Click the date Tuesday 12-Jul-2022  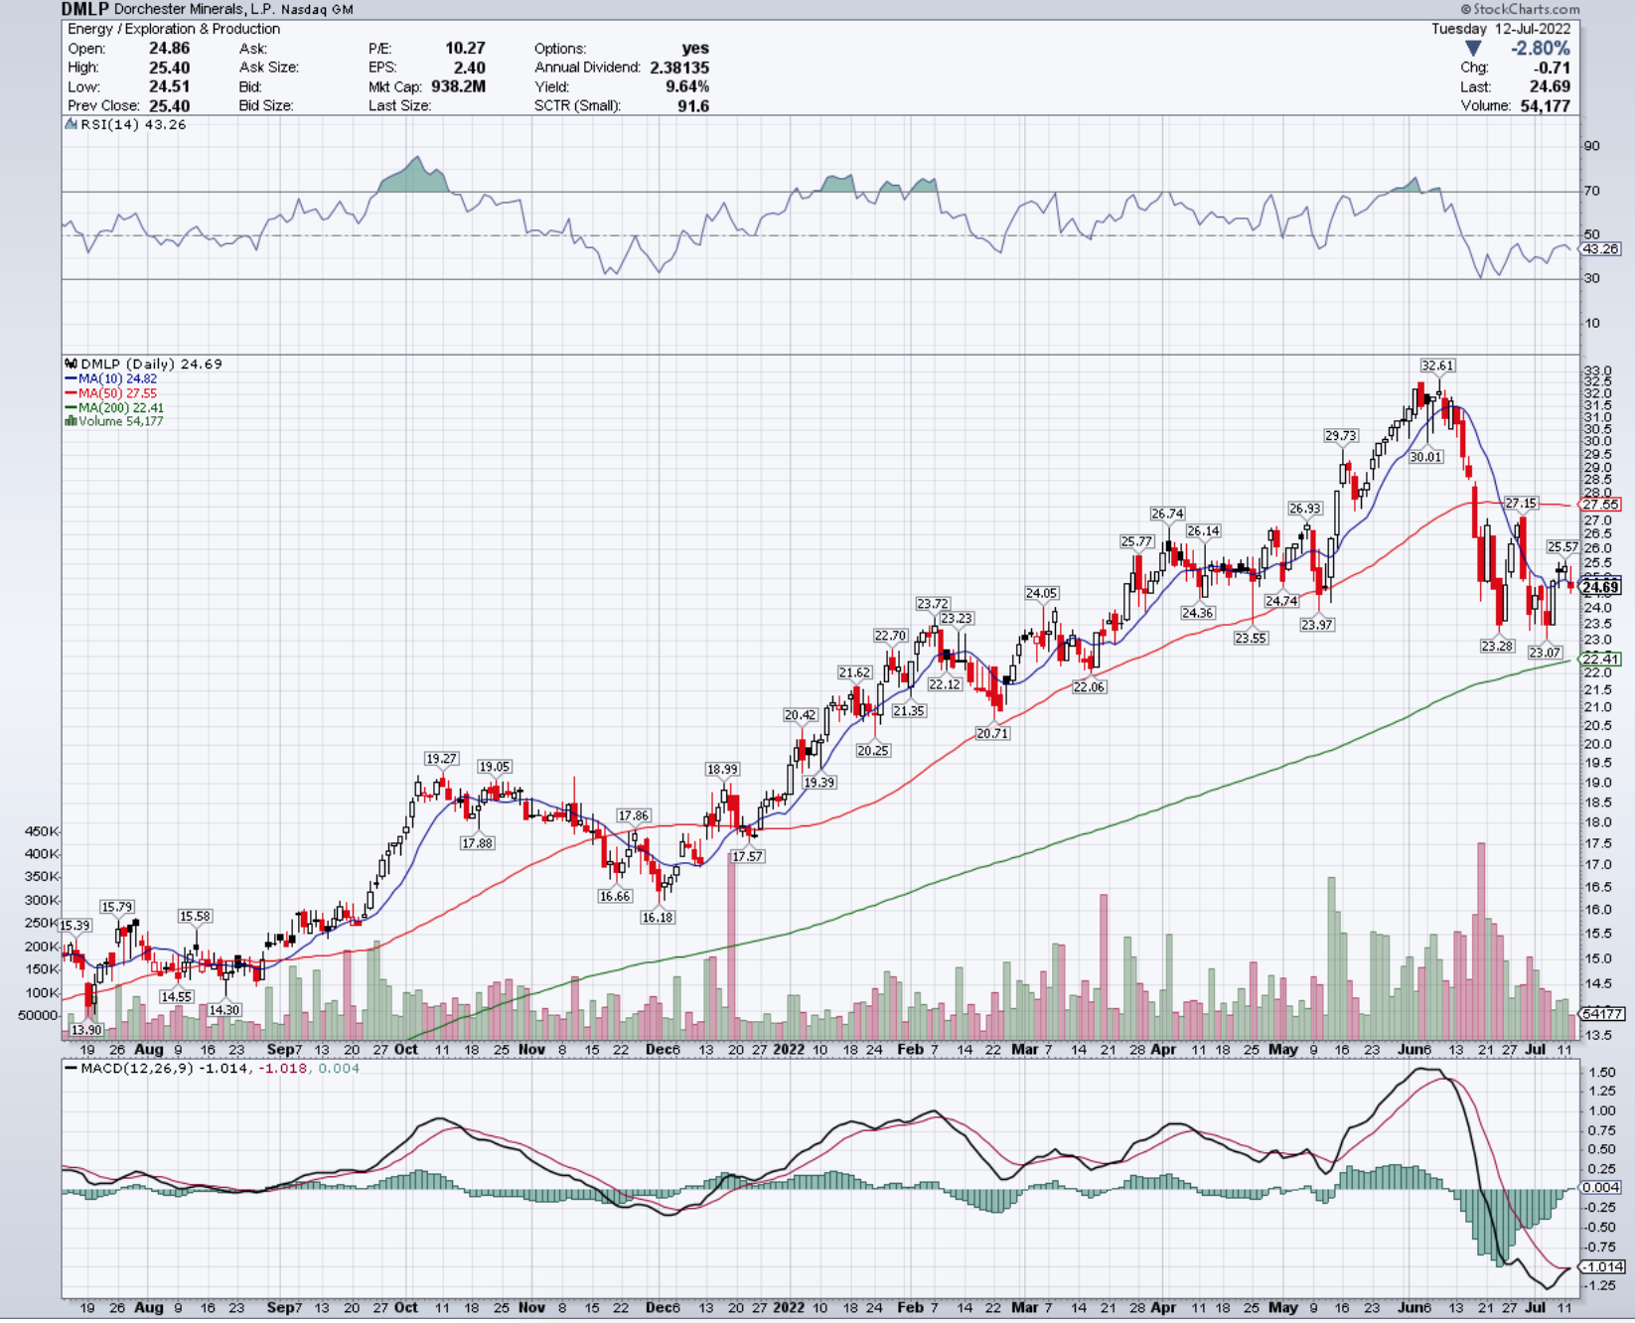pyautogui.click(x=1501, y=29)
